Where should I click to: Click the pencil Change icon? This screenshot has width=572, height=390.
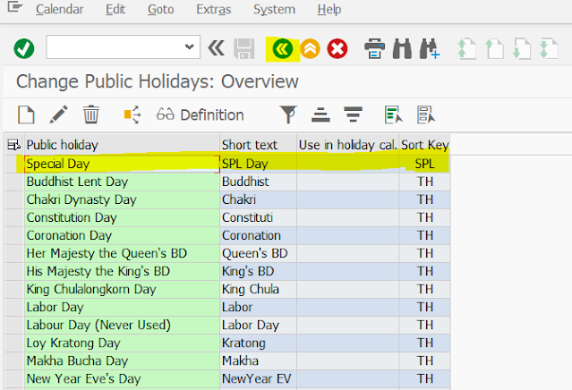coord(58,114)
